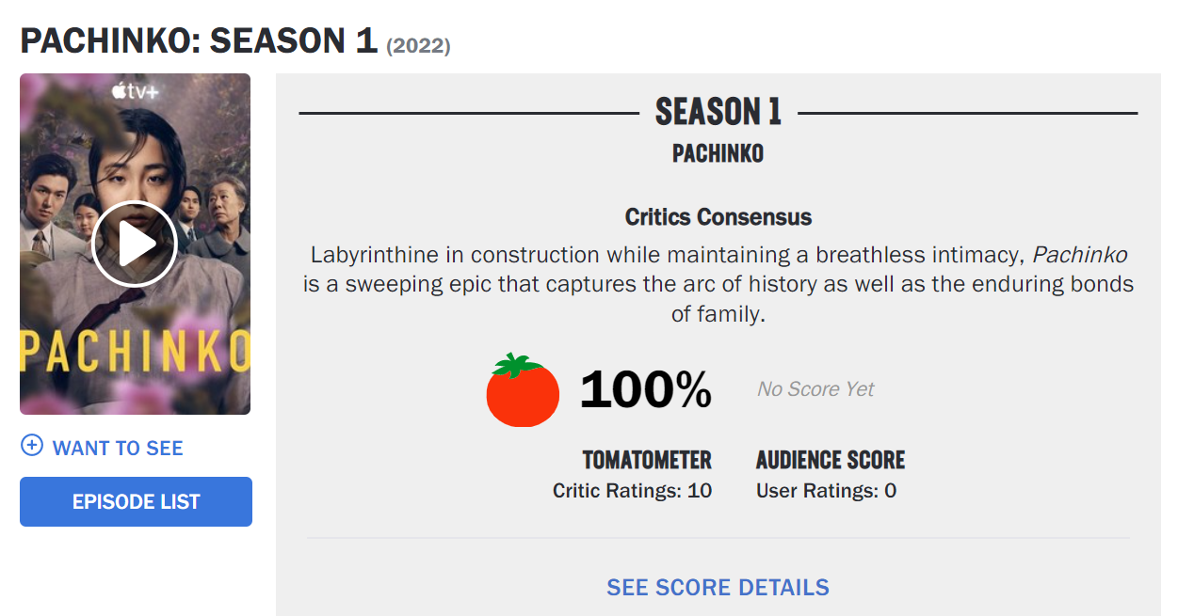
Task: Click the Critic Ratings: 10 text
Action: [632, 491]
